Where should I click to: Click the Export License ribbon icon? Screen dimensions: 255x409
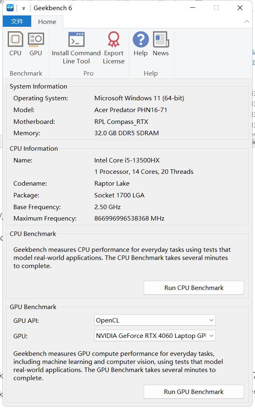pyautogui.click(x=114, y=48)
